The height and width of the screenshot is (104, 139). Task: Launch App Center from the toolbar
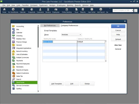(92, 10)
